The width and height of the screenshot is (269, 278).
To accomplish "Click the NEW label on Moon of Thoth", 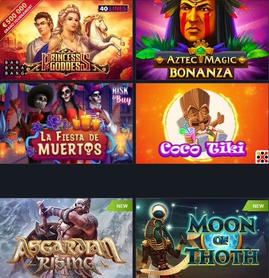I will coord(258,206).
